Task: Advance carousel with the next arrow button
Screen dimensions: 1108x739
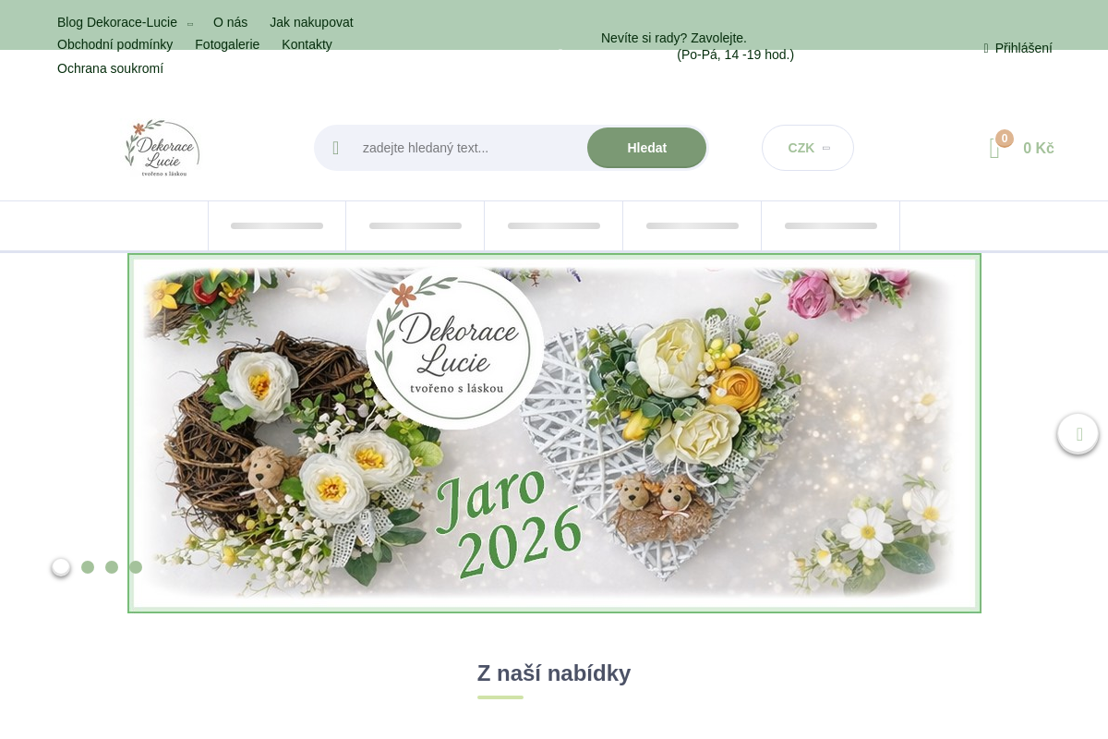Action: [1078, 433]
